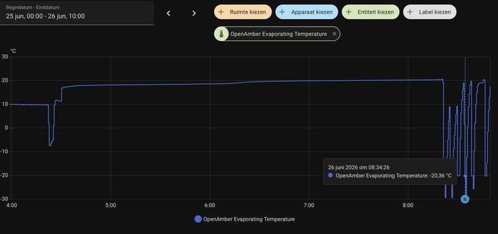Click the plus icon on Apparaat kiezen
498x234 pixels.
[x=282, y=12]
